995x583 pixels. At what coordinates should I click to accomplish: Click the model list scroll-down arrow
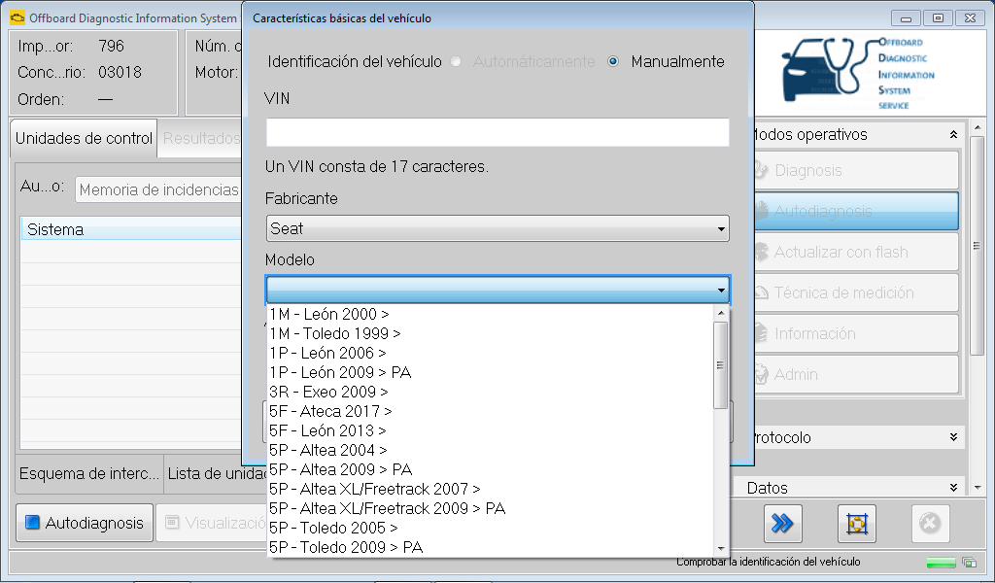[721, 549]
